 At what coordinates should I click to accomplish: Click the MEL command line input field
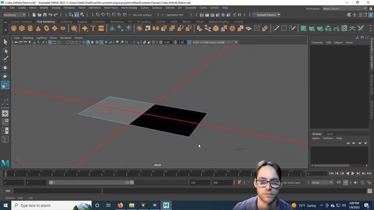(x=57, y=191)
